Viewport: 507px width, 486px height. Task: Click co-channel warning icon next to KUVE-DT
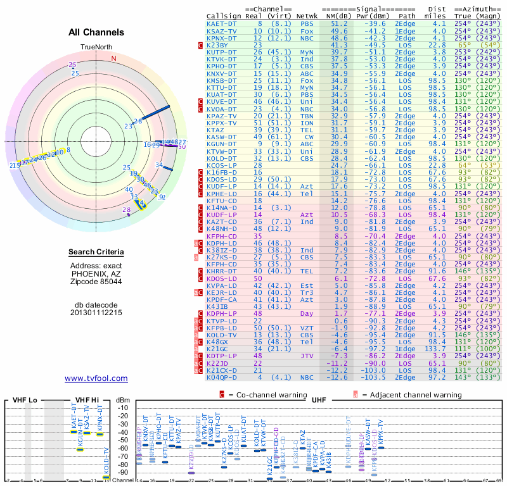tap(201, 101)
